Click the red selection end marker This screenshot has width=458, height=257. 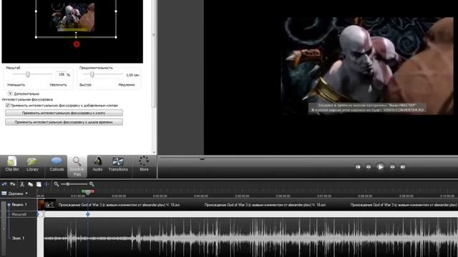tap(92, 191)
